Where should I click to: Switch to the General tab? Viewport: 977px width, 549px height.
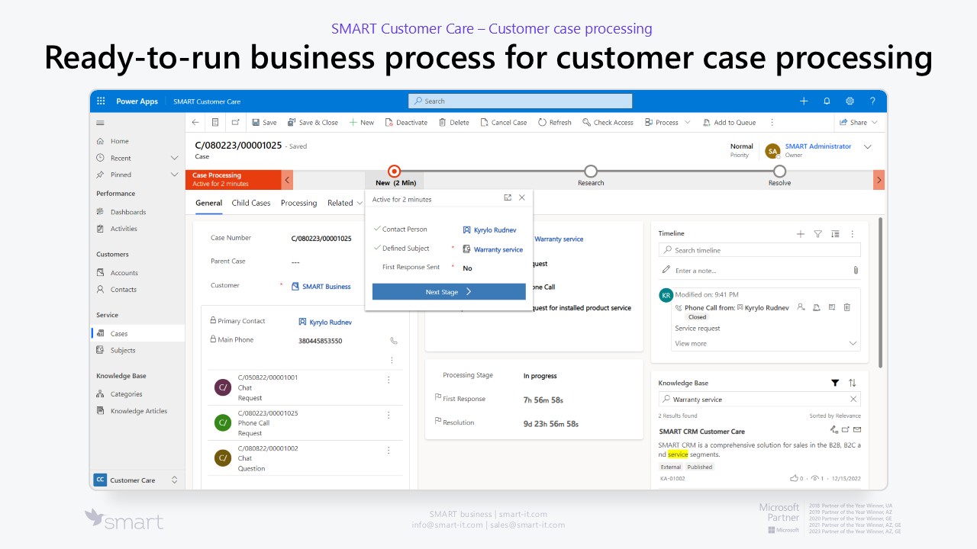click(208, 203)
